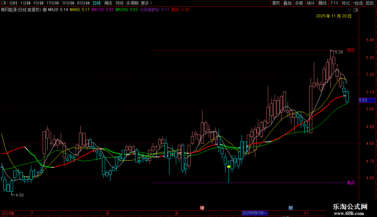Screen dimensions: 377x217
Task: Click the 5.40 price axis label
Action: pos(370,40)
